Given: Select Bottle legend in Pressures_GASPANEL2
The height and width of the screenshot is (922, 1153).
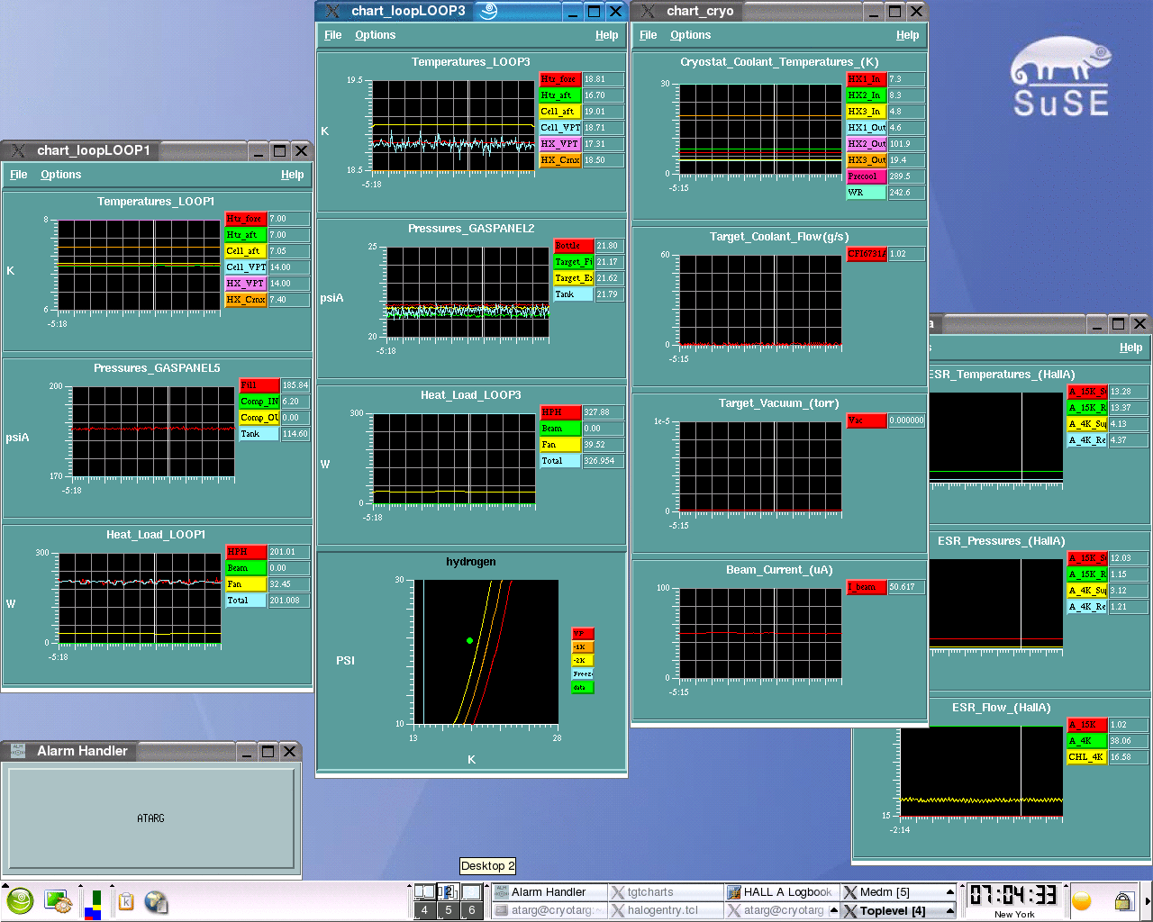Looking at the screenshot, I should [x=573, y=246].
